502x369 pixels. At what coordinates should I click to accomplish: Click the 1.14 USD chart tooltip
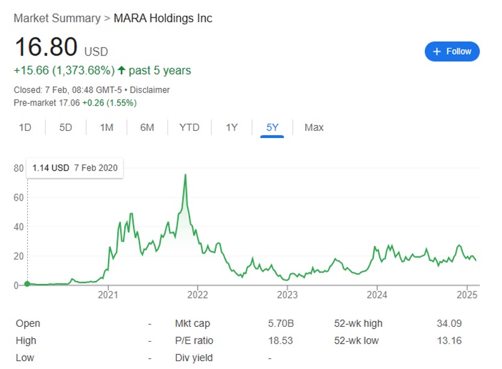75,168
